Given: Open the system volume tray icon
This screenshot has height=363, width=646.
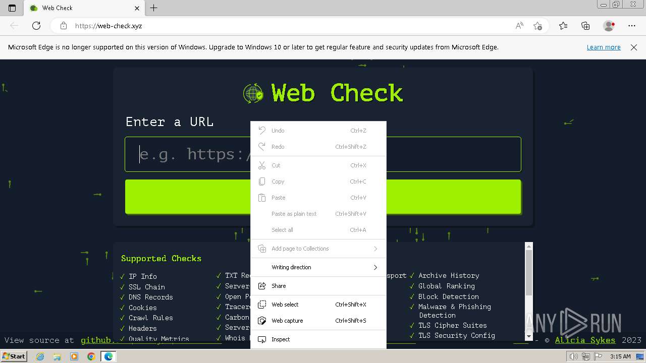Looking at the screenshot, I should tap(574, 356).
